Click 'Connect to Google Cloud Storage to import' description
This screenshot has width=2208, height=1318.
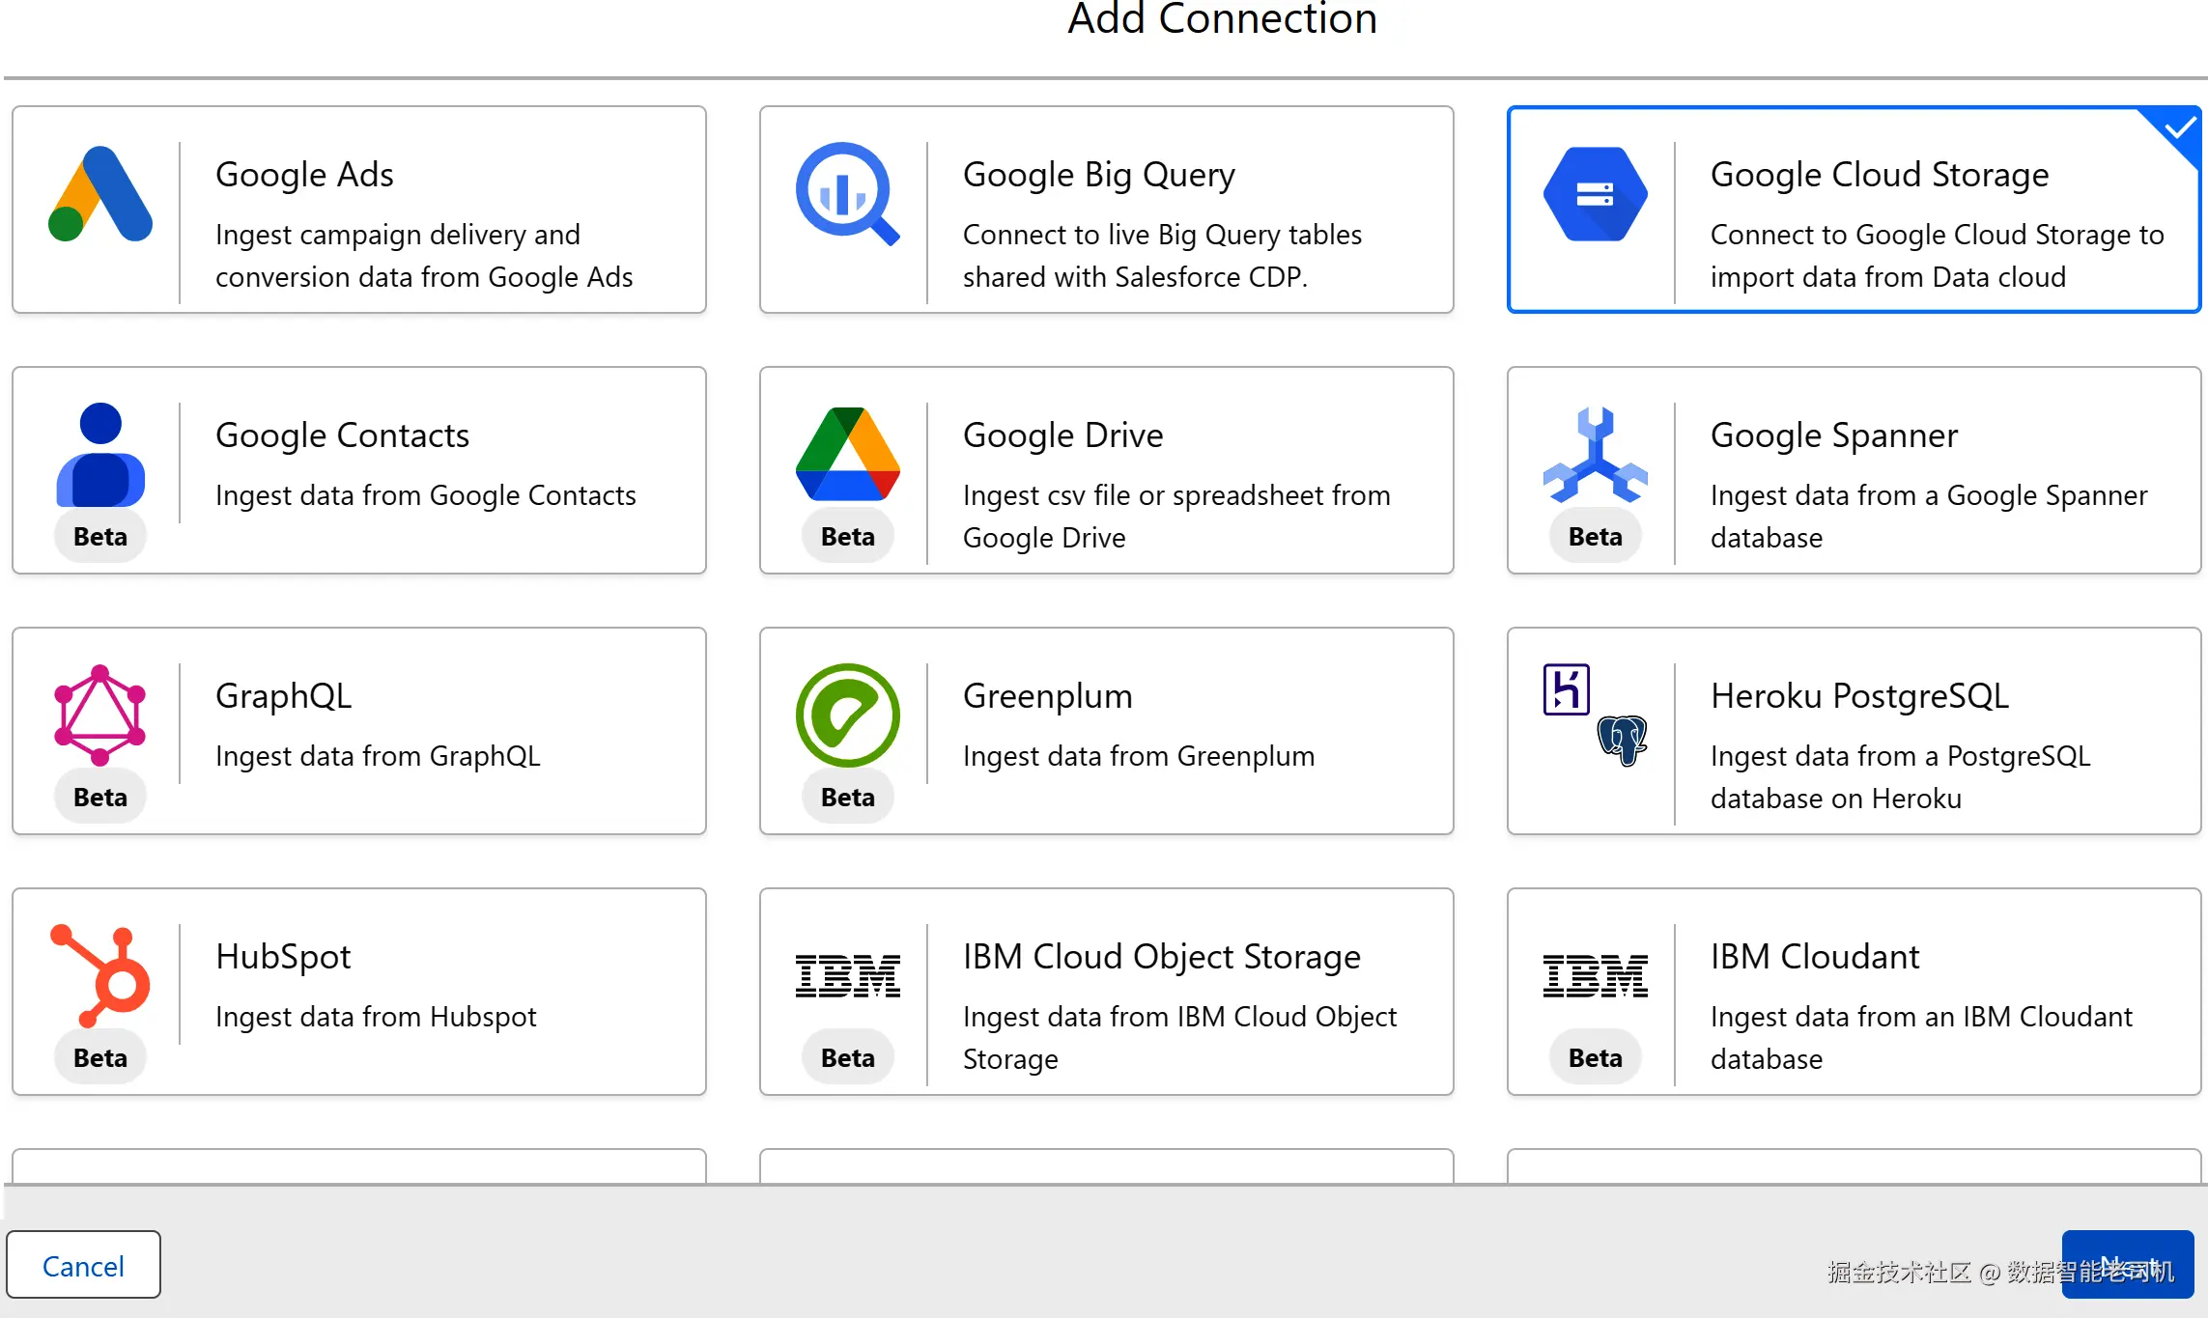pos(1938,255)
